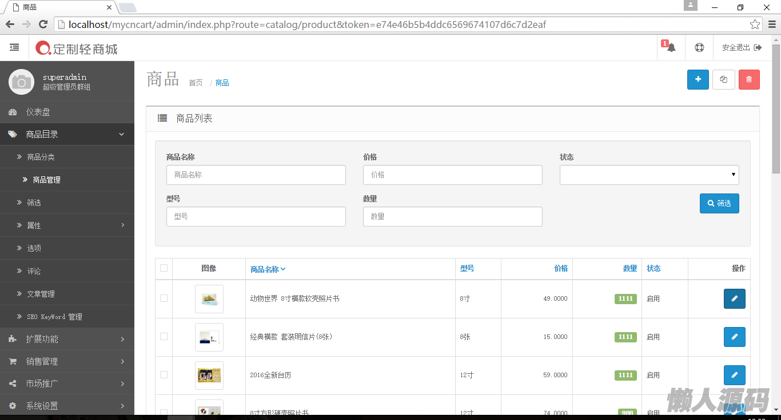
Task: Select checkbox for 2016全新台历 row
Action: [x=164, y=375]
